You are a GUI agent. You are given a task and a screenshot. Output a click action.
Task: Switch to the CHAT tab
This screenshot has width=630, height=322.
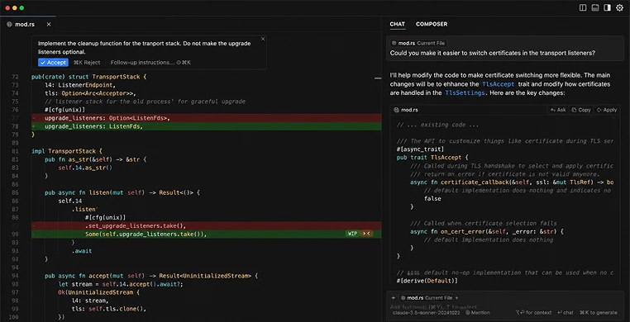tap(398, 24)
